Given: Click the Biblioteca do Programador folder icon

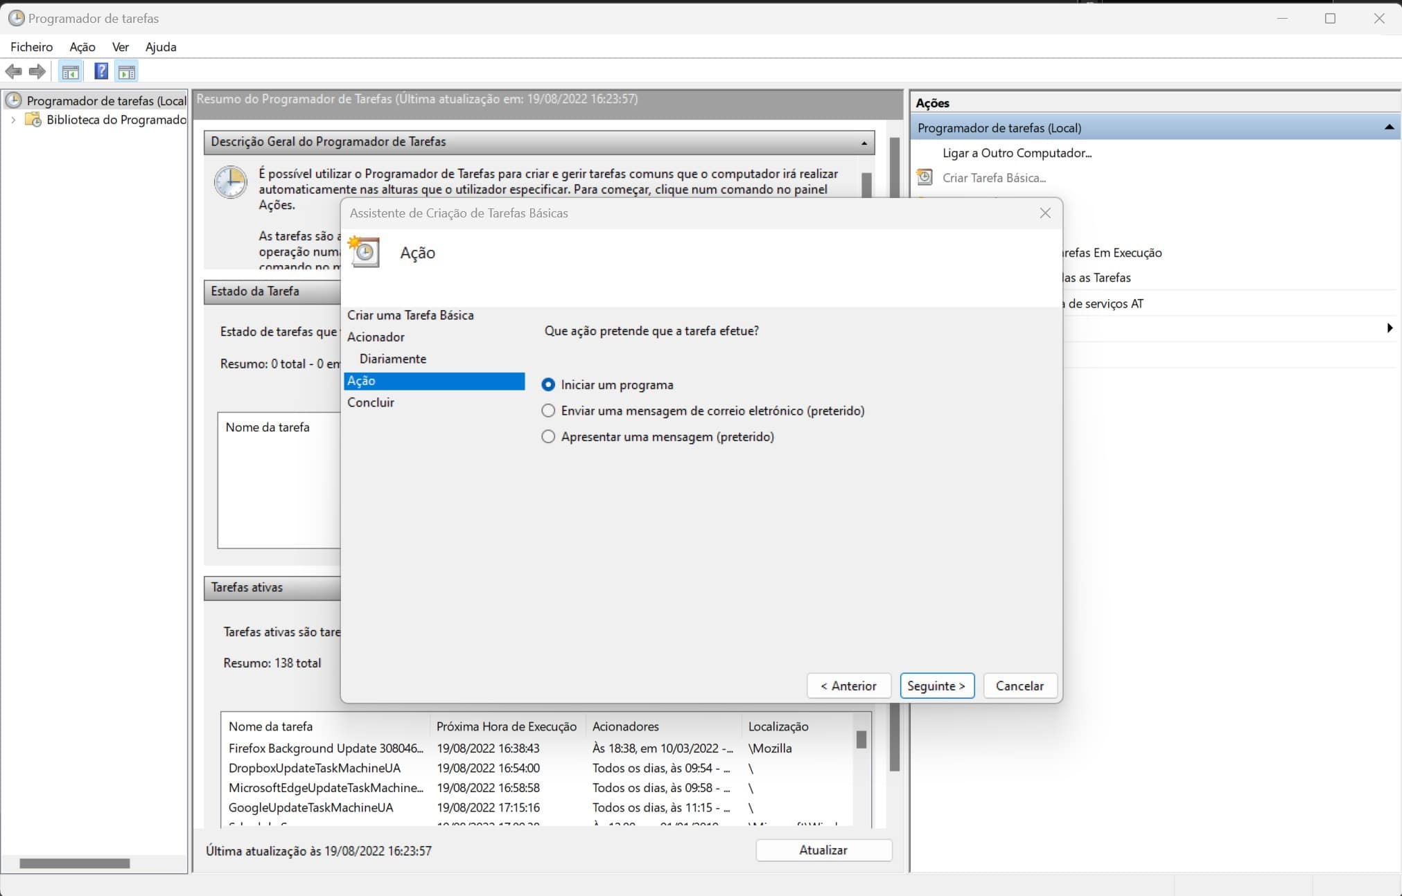Looking at the screenshot, I should tap(33, 120).
